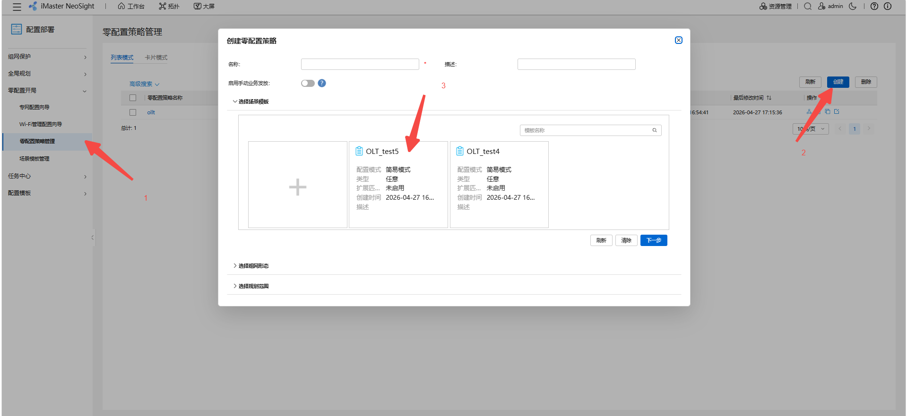Click the topology action icon in ollt row
The height and width of the screenshot is (416, 907).
tap(809, 112)
